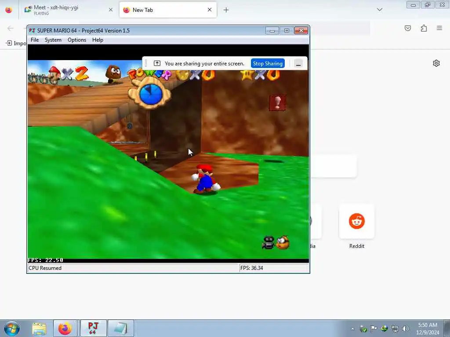Open a new browser tab with plus

coord(226,10)
